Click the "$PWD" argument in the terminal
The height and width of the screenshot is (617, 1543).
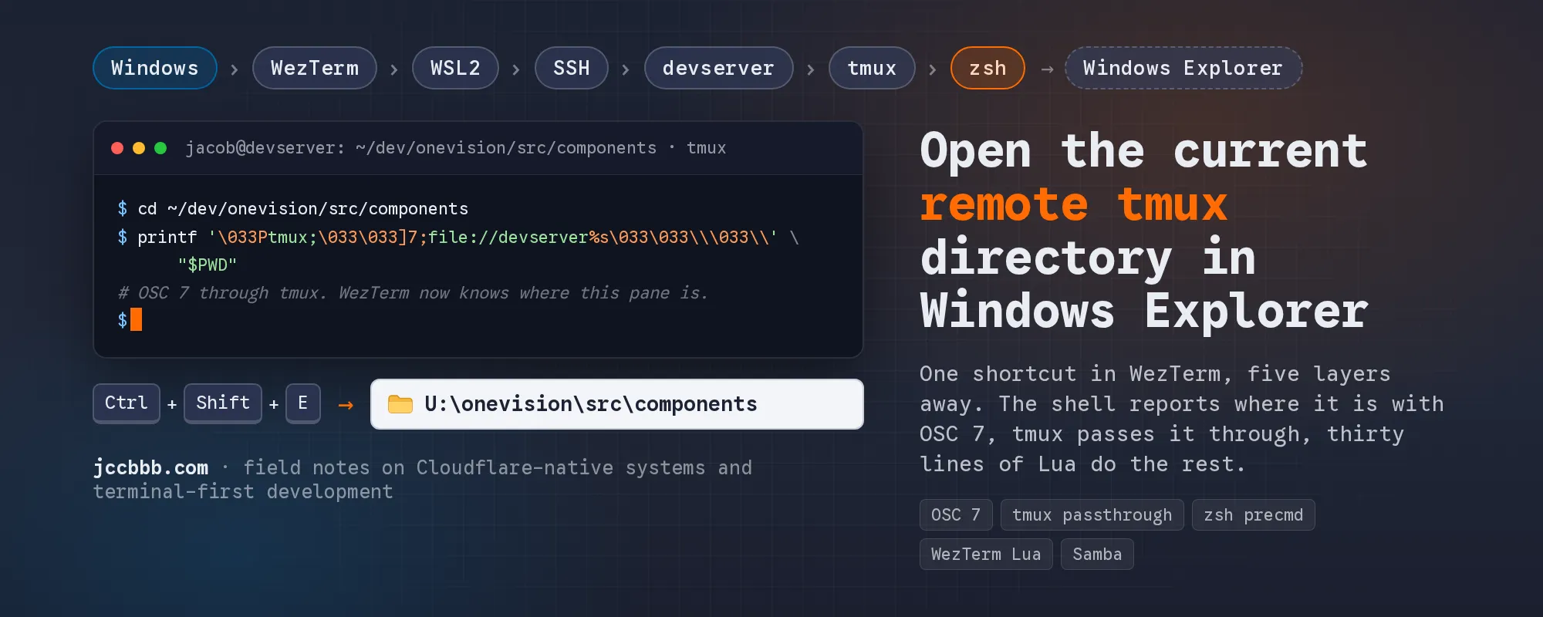click(x=208, y=265)
